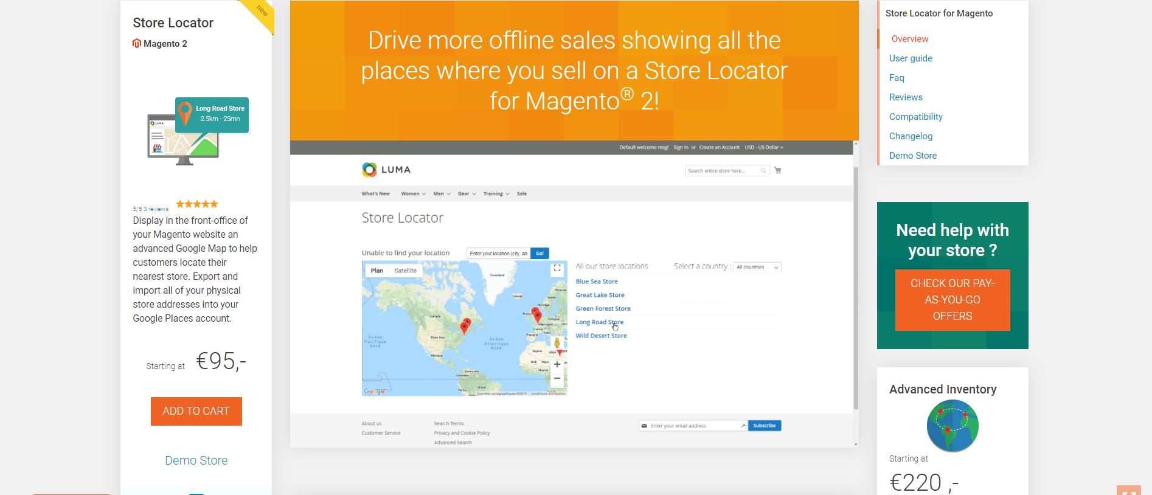The width and height of the screenshot is (1152, 495).
Task: Click the shopping cart icon in LUMA header
Action: click(778, 170)
